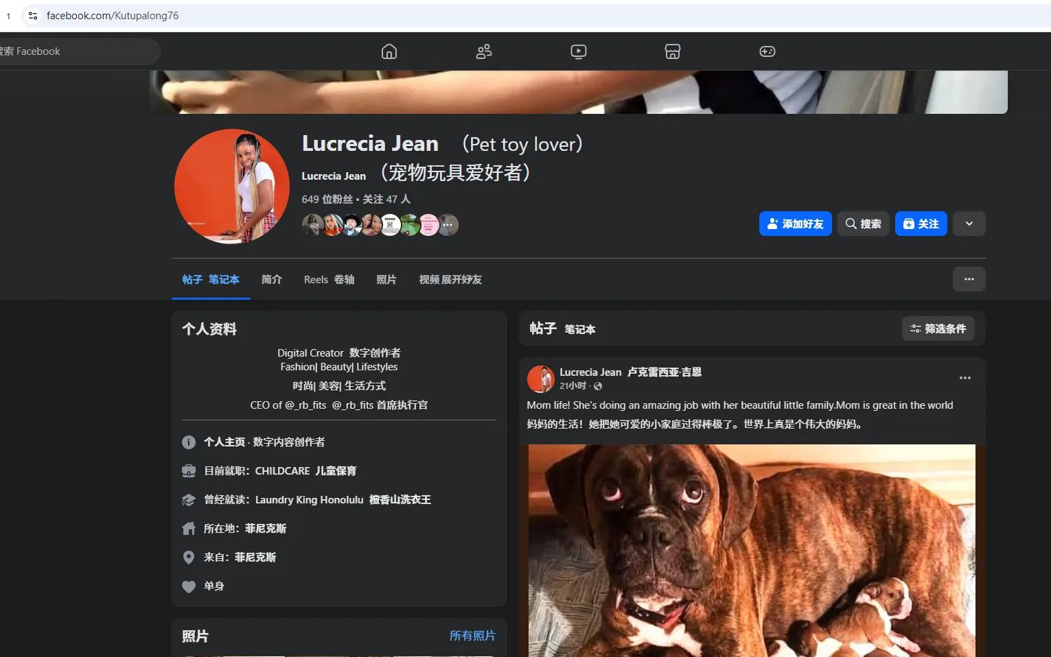The image size is (1051, 657).
Task: Open the 筛选条件 filter button
Action: tap(938, 329)
